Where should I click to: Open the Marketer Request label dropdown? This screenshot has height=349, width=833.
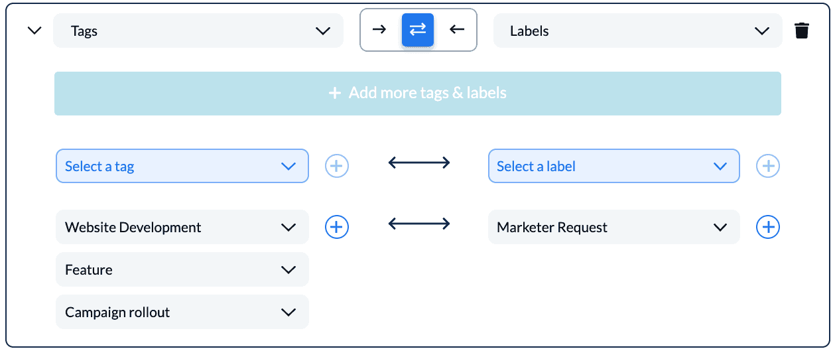(x=614, y=227)
